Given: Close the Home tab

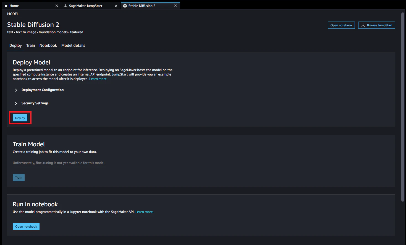Looking at the screenshot, I should click(57, 6).
